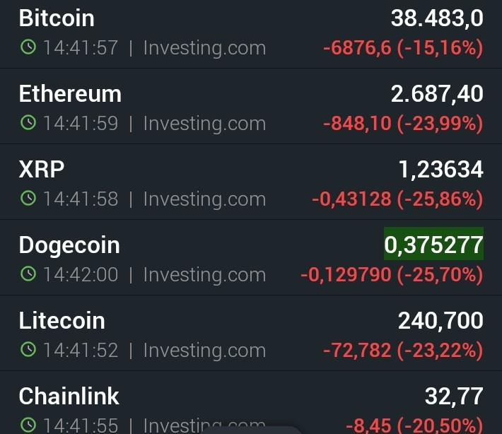Click Ethereum's change -848,10 (-23,99%)
Screen dimensions: 502x434
tap(403, 124)
